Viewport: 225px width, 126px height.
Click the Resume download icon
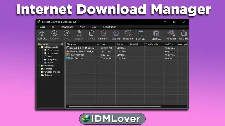[x=54, y=33]
